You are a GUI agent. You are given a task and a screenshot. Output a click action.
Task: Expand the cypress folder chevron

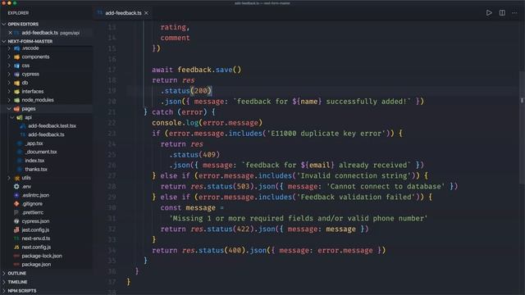[x=9, y=75]
